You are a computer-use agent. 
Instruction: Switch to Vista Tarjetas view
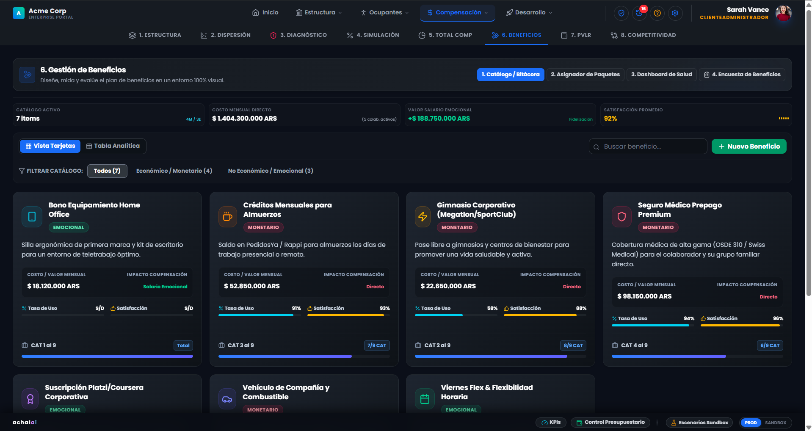click(x=50, y=146)
